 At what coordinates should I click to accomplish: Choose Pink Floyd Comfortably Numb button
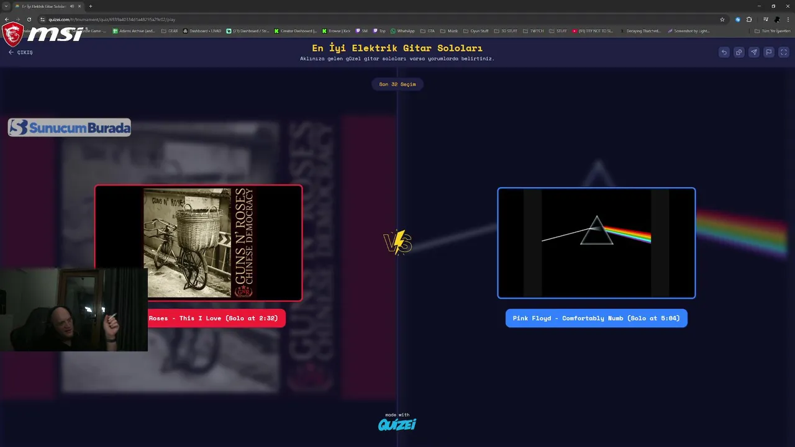tap(596, 318)
